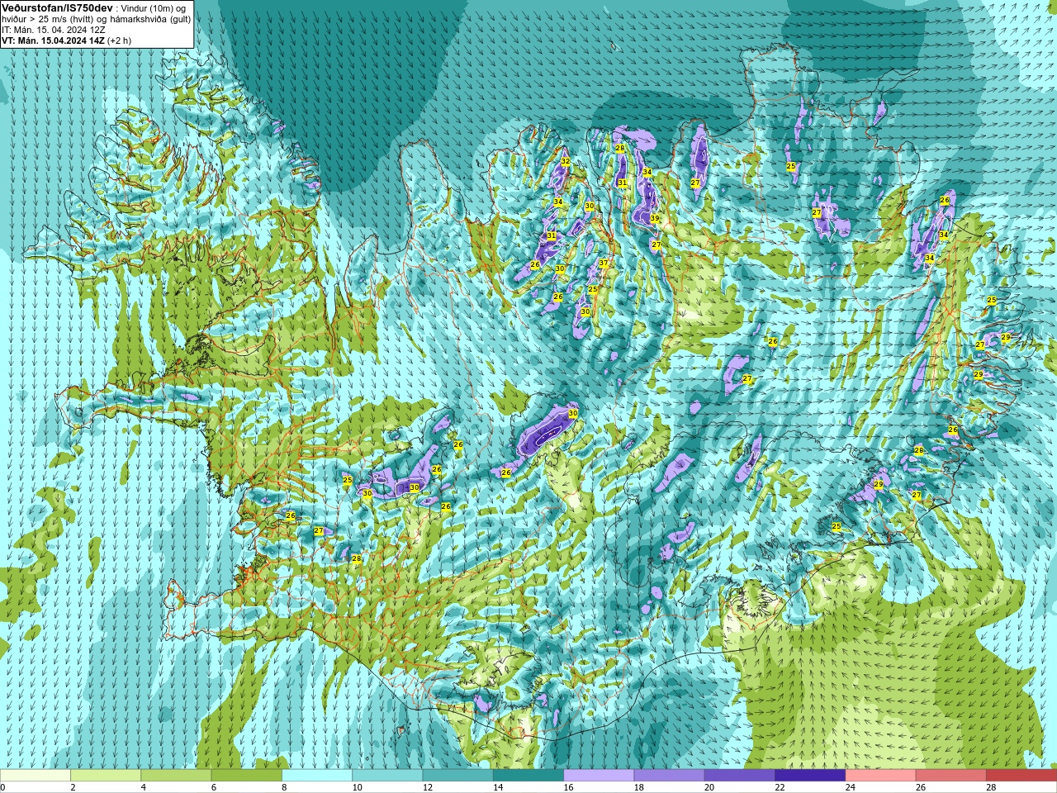Click the 18–20 m/s light purple legend swatch

tap(670, 776)
